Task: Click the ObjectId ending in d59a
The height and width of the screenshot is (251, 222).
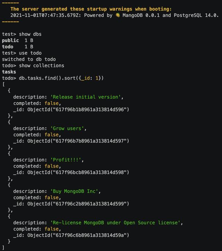Action: pyautogui.click(x=78, y=235)
